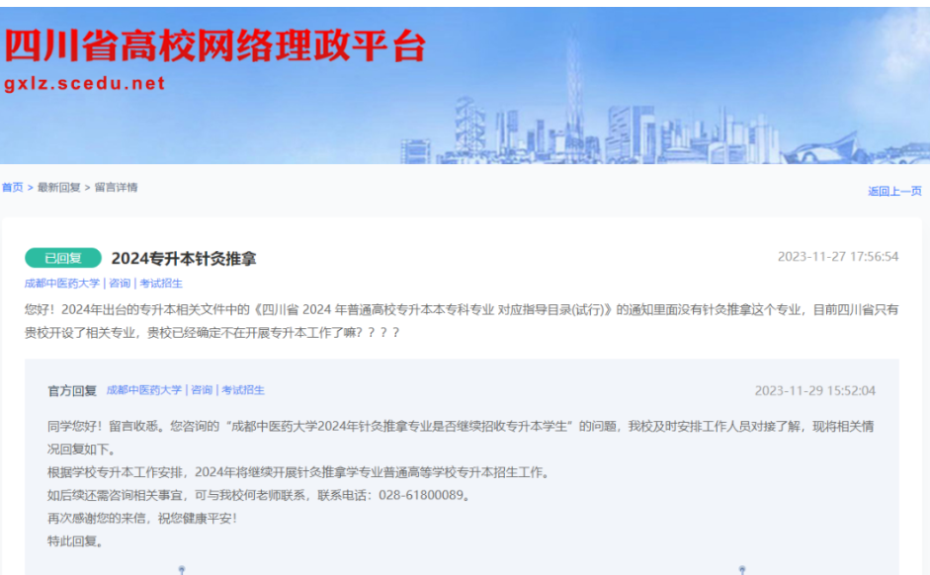Click the gxlz.scedu.net URL in the banner

coord(84,83)
